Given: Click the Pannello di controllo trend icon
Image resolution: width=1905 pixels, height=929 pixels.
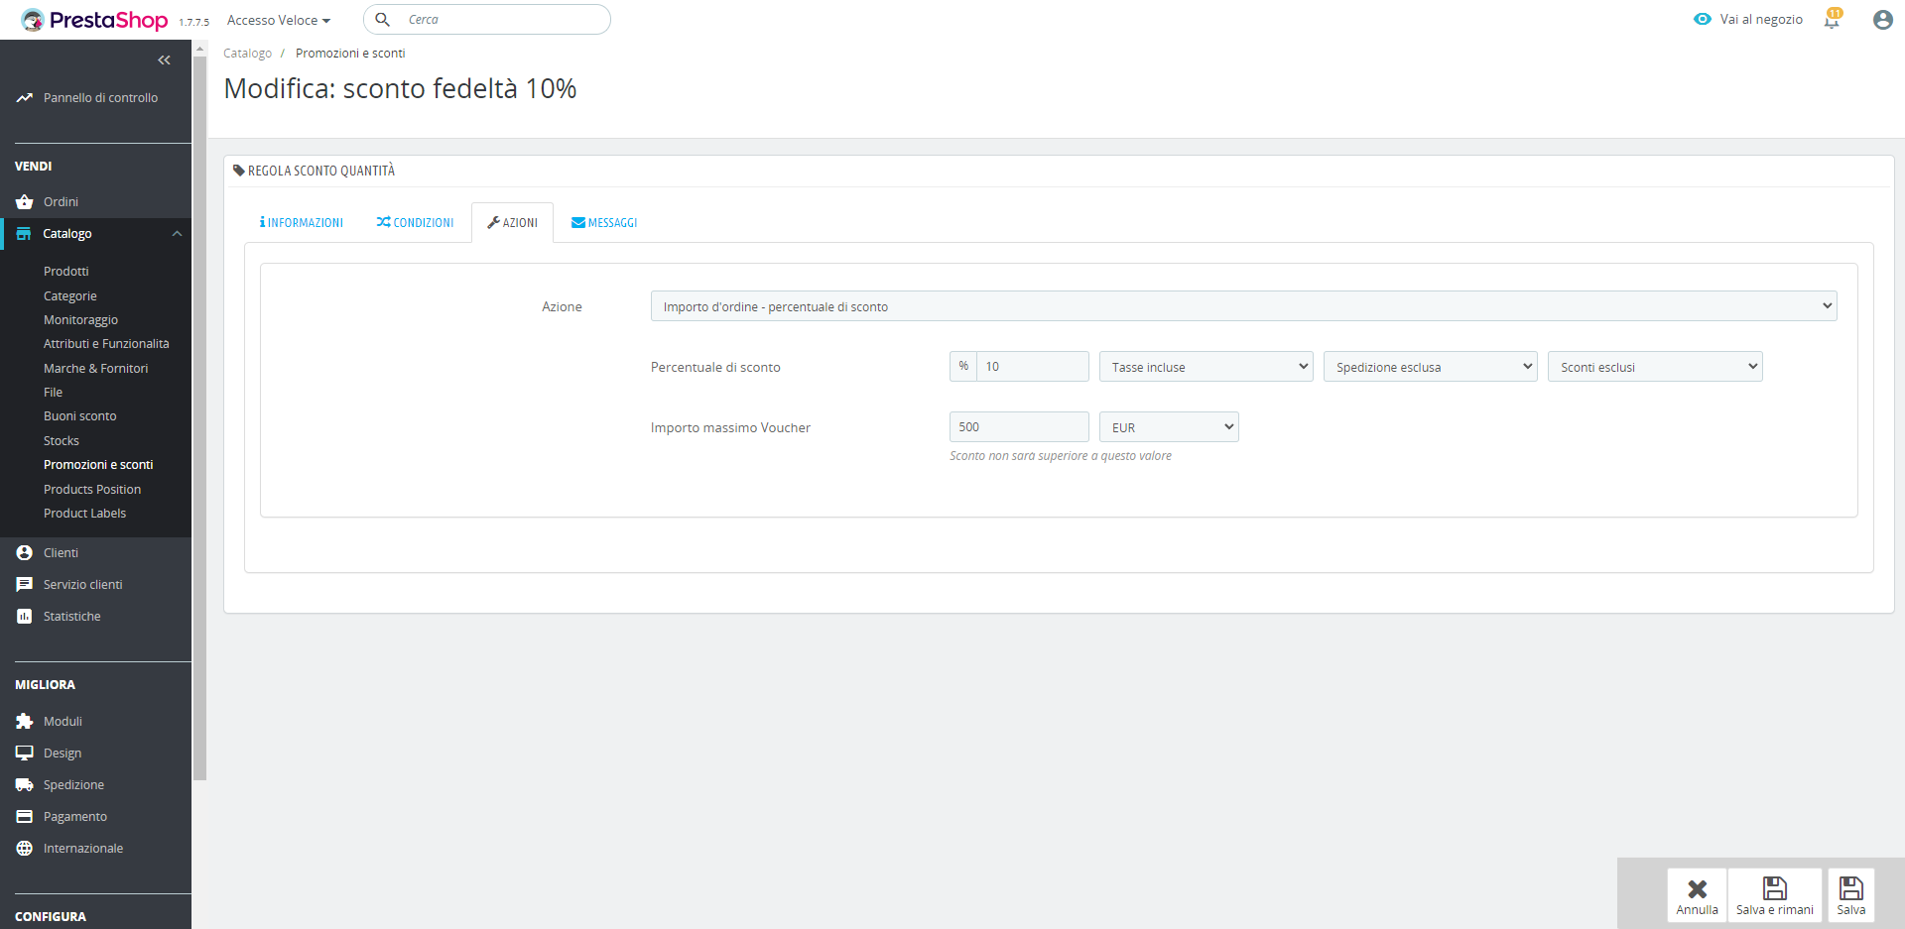Looking at the screenshot, I should point(25,98).
